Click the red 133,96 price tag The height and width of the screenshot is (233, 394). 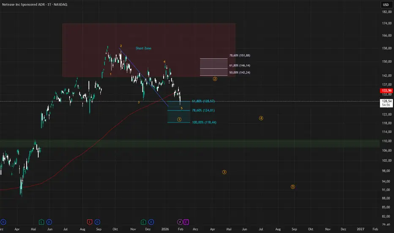(x=386, y=91)
